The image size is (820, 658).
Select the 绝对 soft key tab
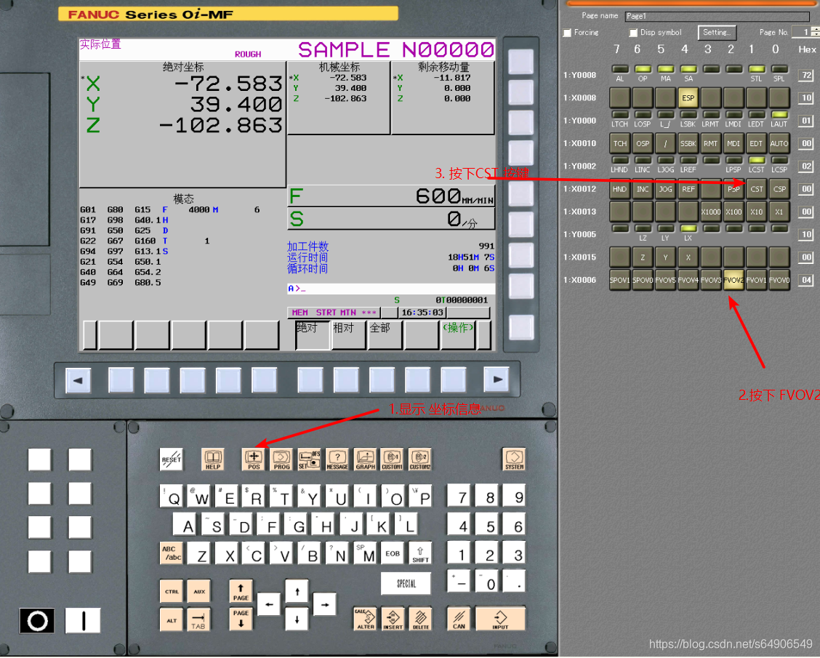coord(312,334)
